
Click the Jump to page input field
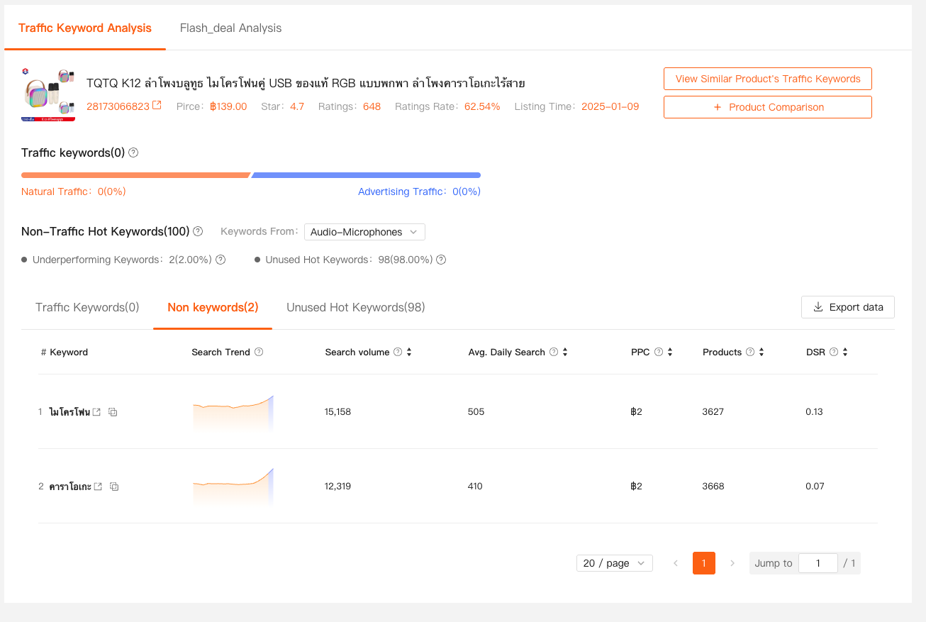coord(818,563)
